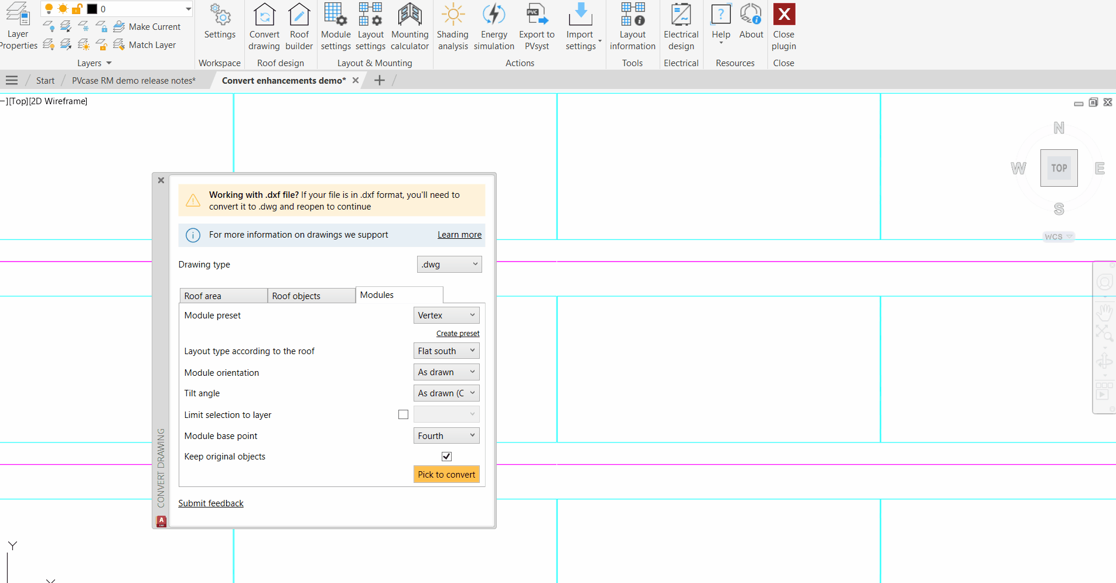This screenshot has width=1116, height=583.
Task: Open the Module base point dropdown
Action: pyautogui.click(x=446, y=435)
